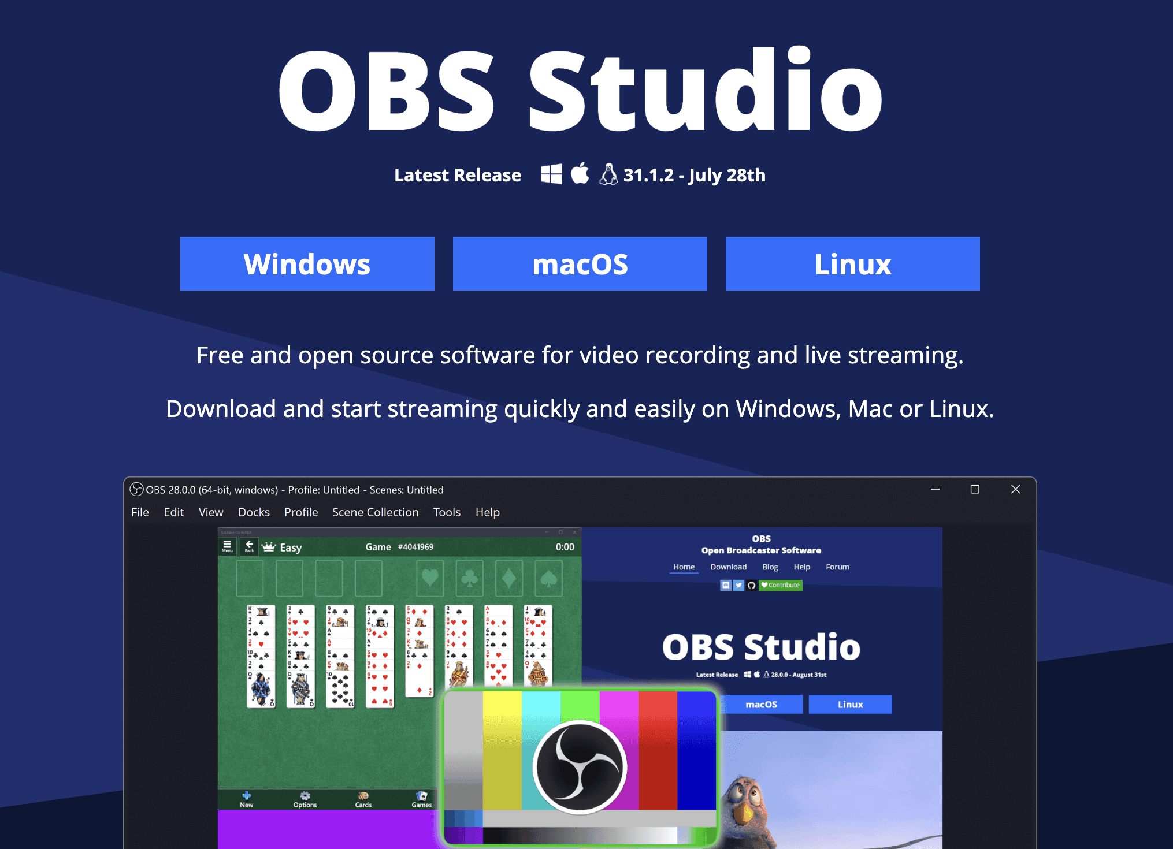
Task: Switch to the Download tab on the embedded site
Action: pyautogui.click(x=729, y=567)
